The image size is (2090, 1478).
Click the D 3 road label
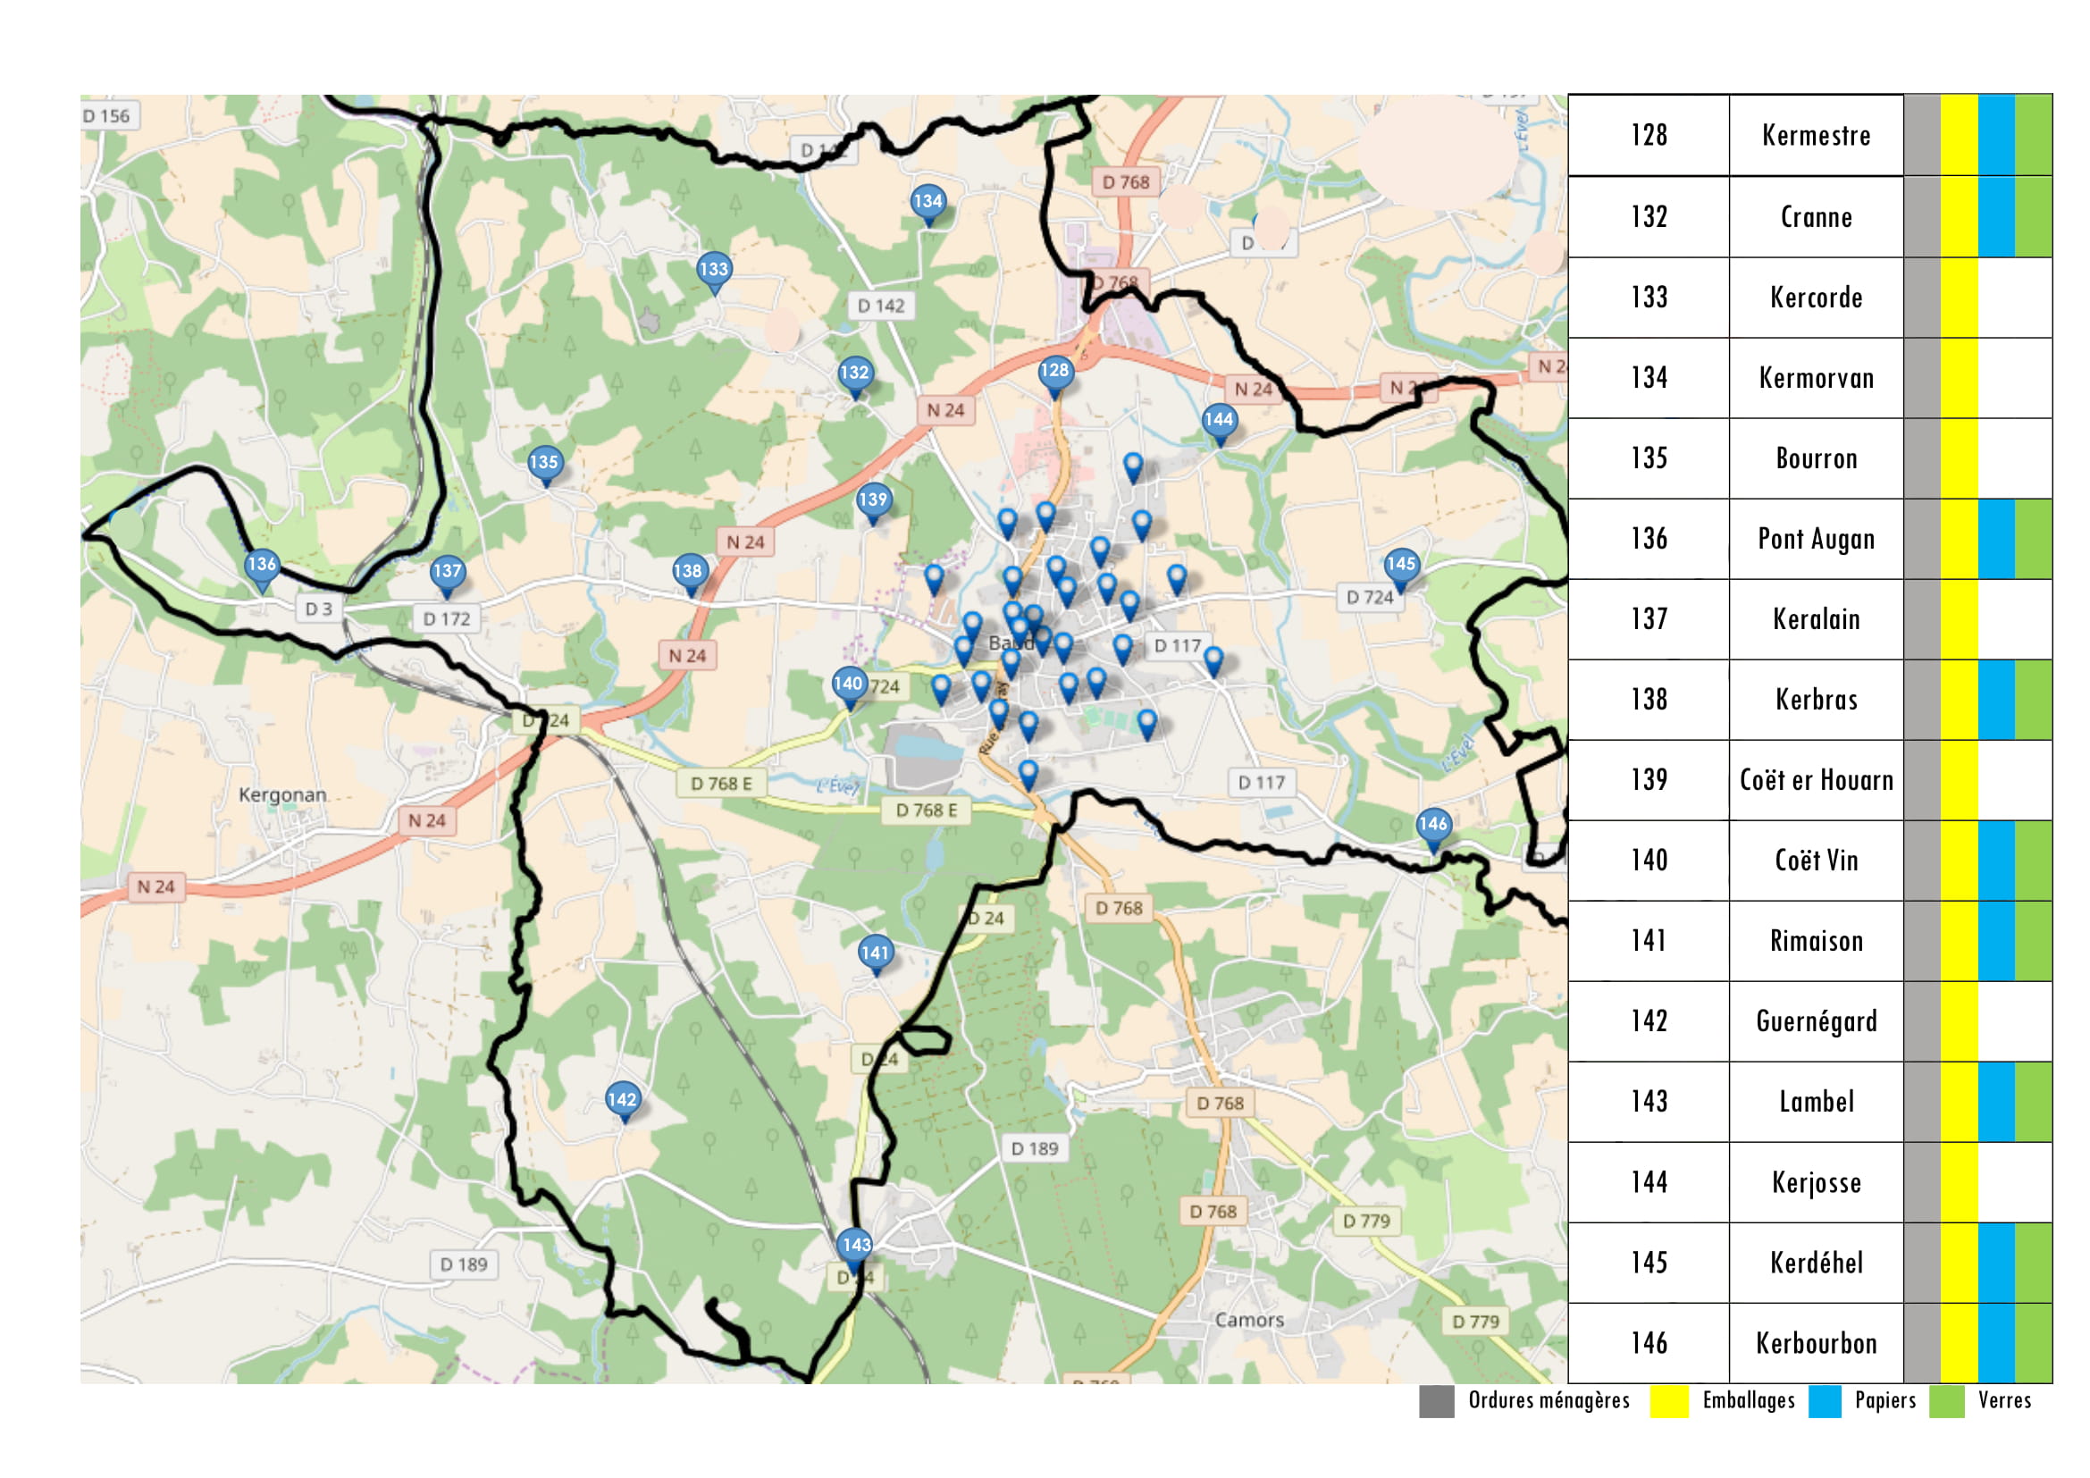click(319, 609)
